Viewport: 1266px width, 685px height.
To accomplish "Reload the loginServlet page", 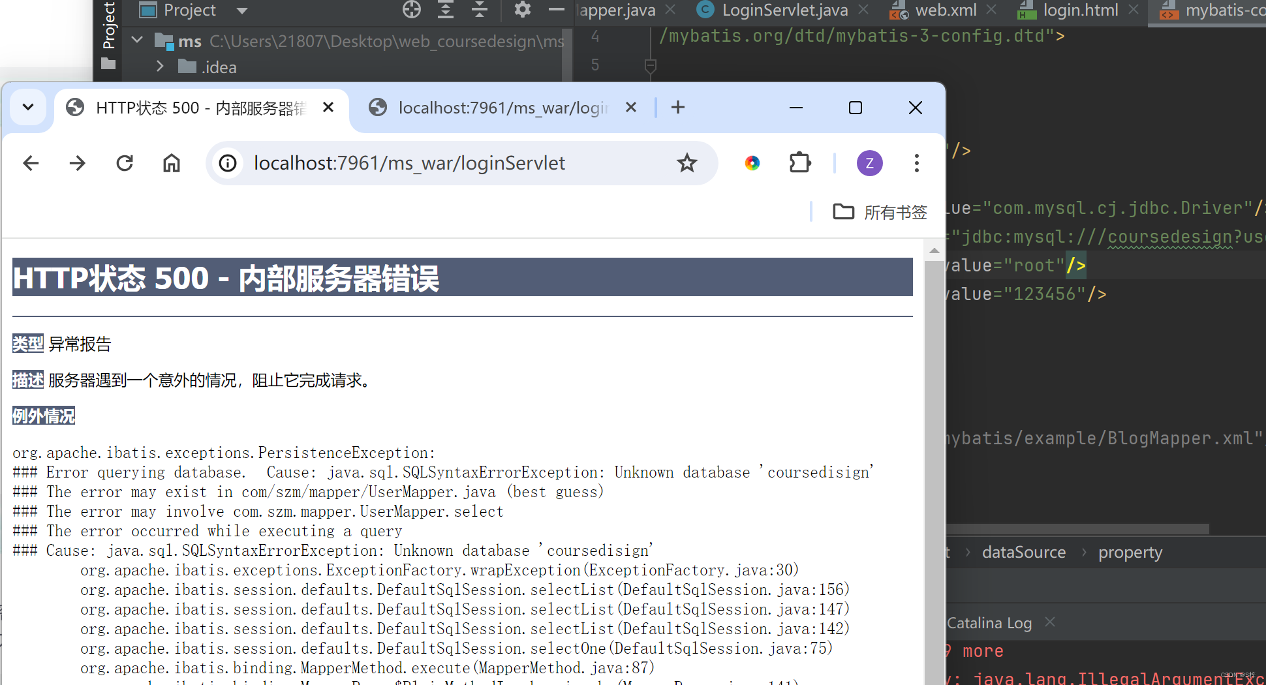I will (125, 162).
